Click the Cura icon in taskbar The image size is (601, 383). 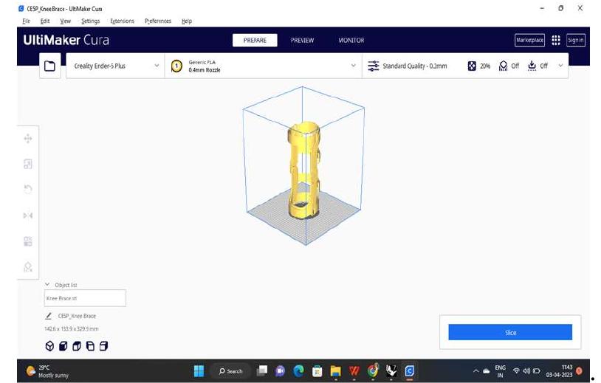[x=409, y=370]
